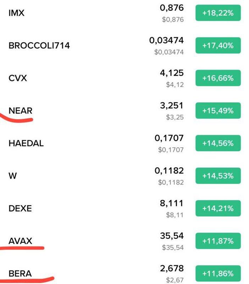
Task: Toggle the +11,87% AVAX badge
Action: point(218,241)
